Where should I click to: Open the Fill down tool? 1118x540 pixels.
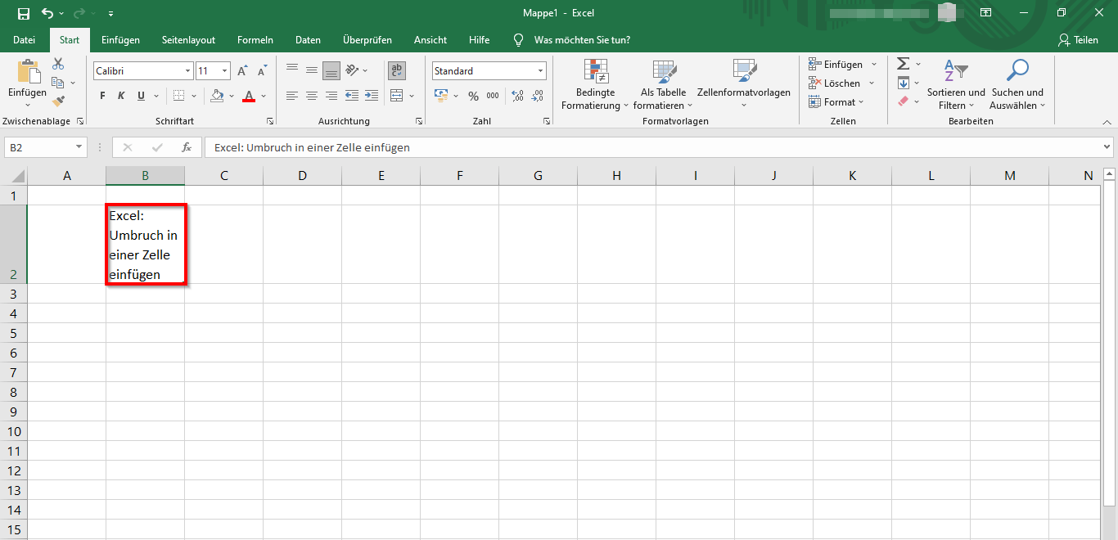click(x=904, y=83)
